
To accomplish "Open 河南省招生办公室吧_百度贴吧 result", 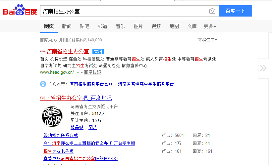I will click(76, 98).
